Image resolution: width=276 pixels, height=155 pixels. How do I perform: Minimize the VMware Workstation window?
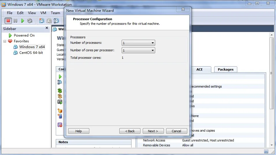[x=249, y=3]
